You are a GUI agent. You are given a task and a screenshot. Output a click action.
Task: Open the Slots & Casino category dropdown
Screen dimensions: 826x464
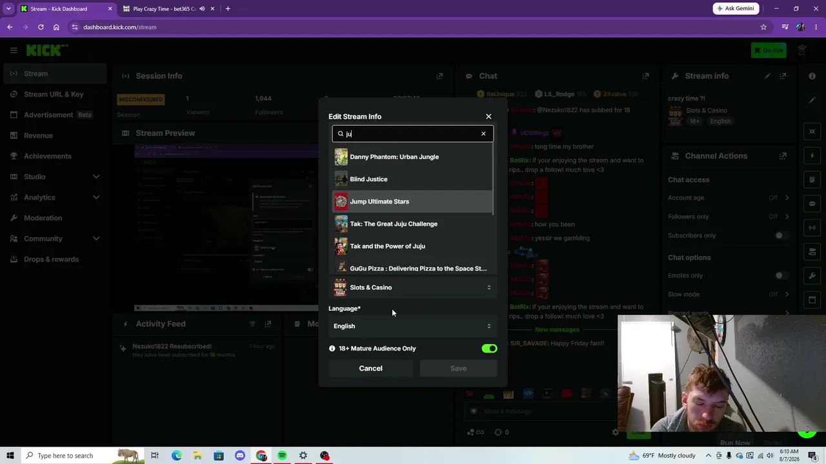pyautogui.click(x=412, y=287)
